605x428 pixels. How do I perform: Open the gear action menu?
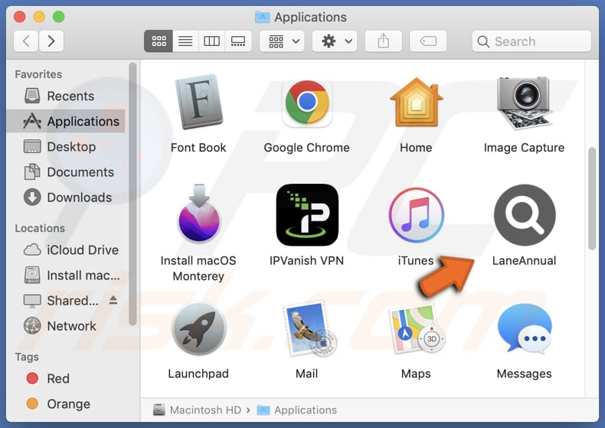[x=335, y=41]
